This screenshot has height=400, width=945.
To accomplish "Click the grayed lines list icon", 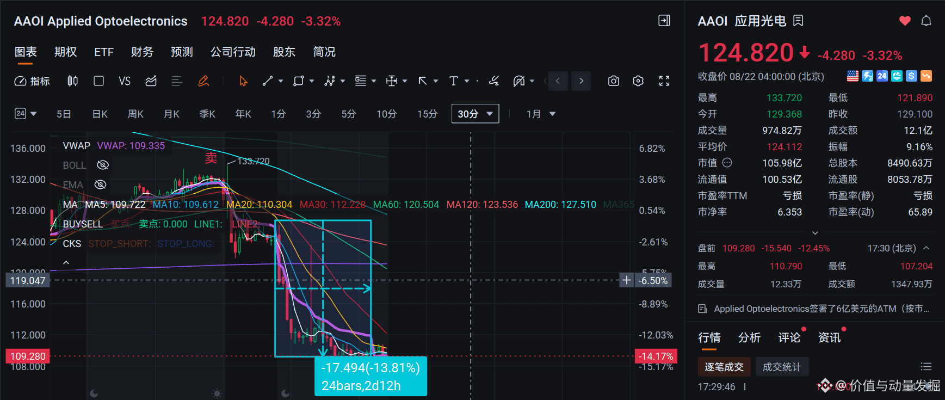I will point(176,81).
